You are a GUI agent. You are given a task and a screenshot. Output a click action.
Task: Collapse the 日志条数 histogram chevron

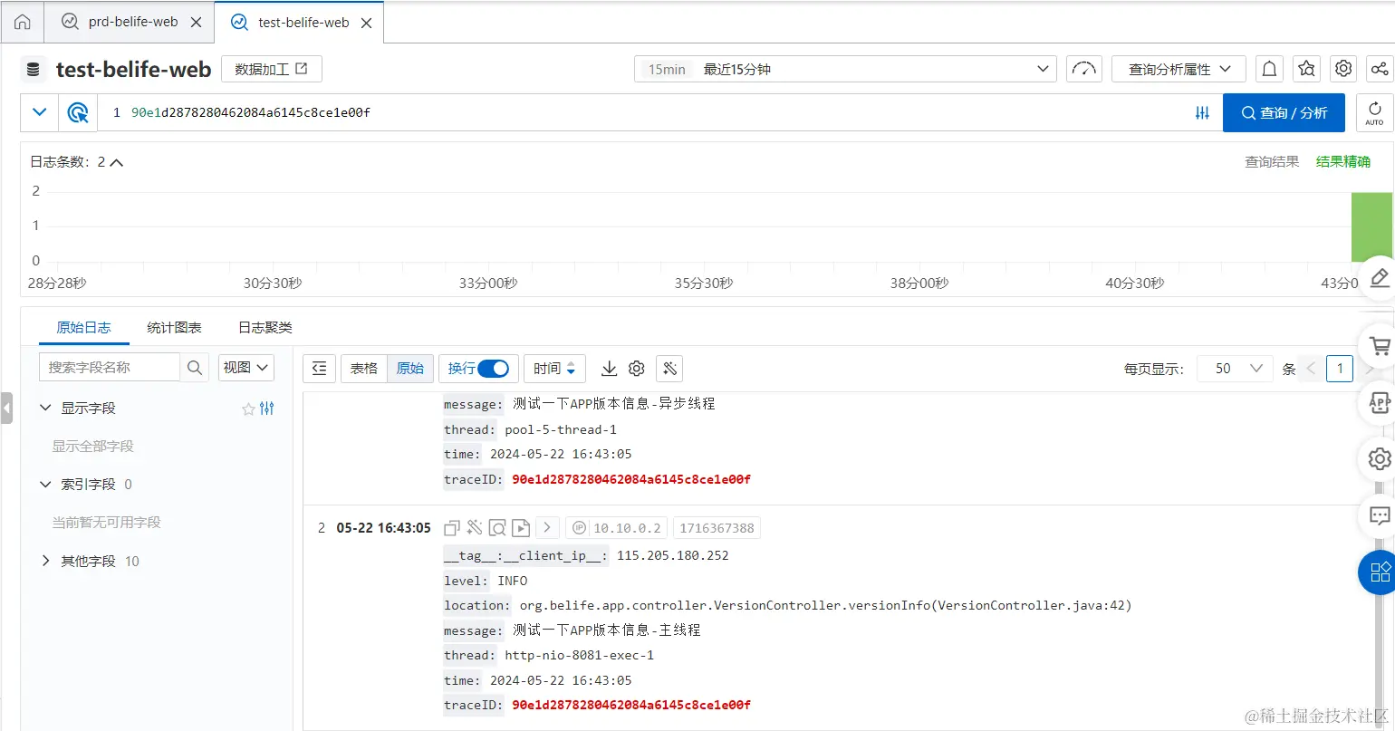point(116,162)
